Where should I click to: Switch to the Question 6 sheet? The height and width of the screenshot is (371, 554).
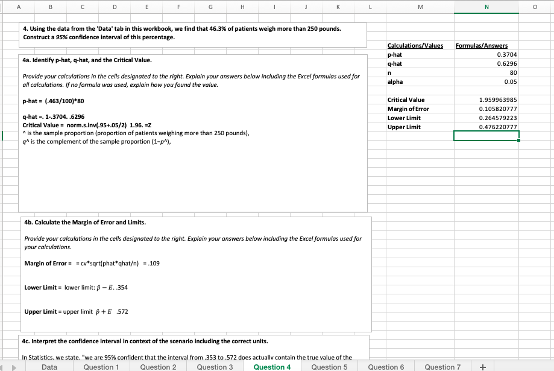(386, 366)
